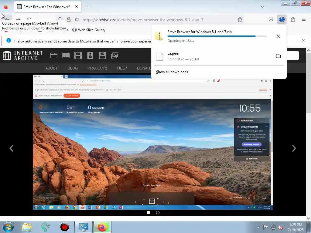Open Internet Archive Video film icon
The image size is (311, 233).
point(78,56)
